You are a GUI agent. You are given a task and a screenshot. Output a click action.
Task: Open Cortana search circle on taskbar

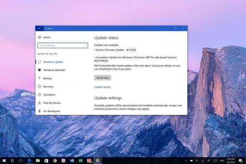12,160
